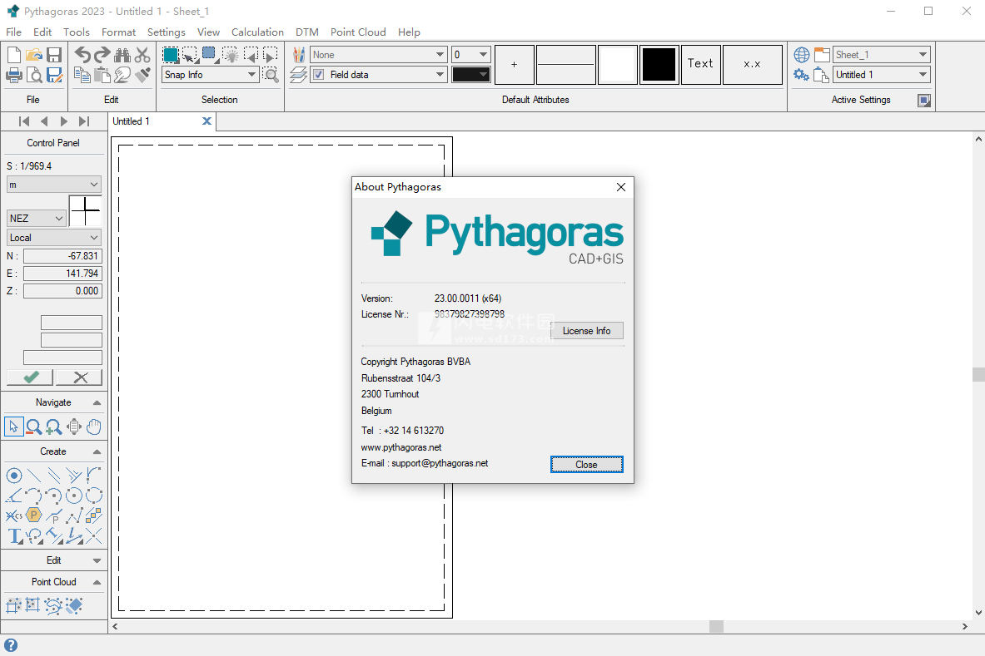This screenshot has width=985, height=656.
Task: Click the Cut scissors icon
Action: (142, 55)
